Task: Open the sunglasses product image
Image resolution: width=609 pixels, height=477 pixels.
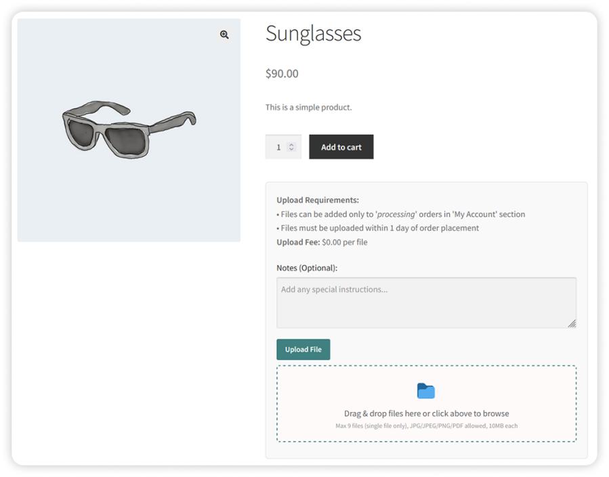Action: [x=129, y=129]
